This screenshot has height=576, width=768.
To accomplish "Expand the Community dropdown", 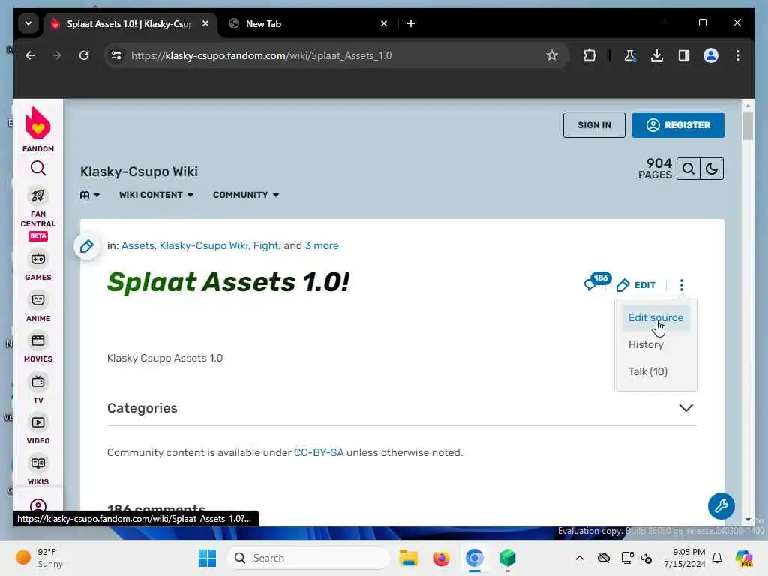I will pyautogui.click(x=246, y=195).
